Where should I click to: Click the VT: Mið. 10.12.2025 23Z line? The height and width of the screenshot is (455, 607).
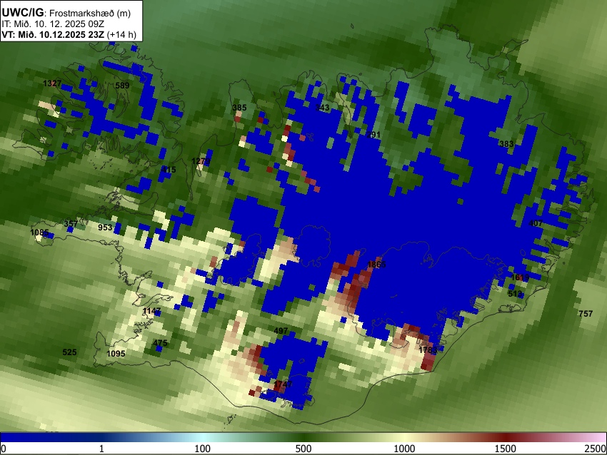coord(69,35)
